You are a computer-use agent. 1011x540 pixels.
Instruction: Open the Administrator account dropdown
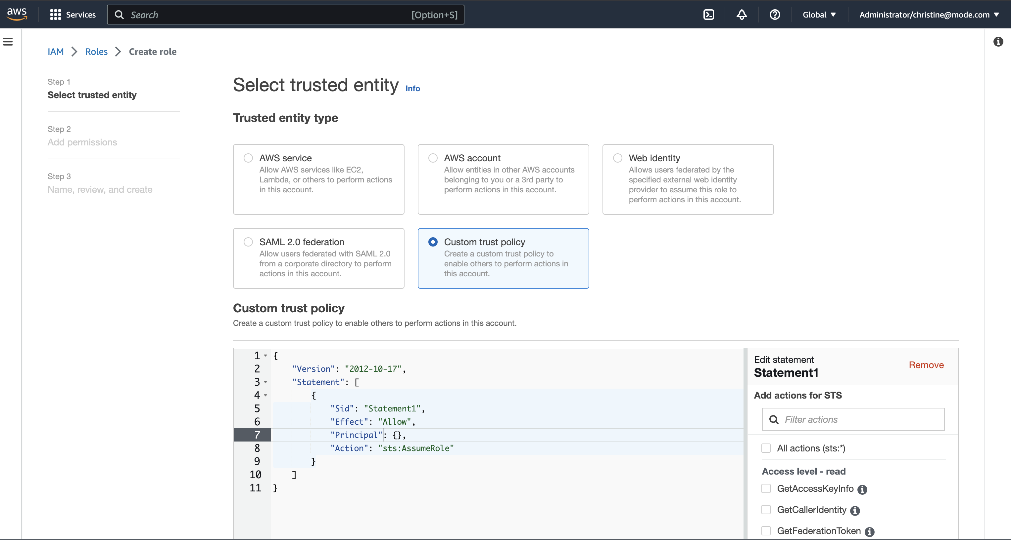(x=929, y=15)
